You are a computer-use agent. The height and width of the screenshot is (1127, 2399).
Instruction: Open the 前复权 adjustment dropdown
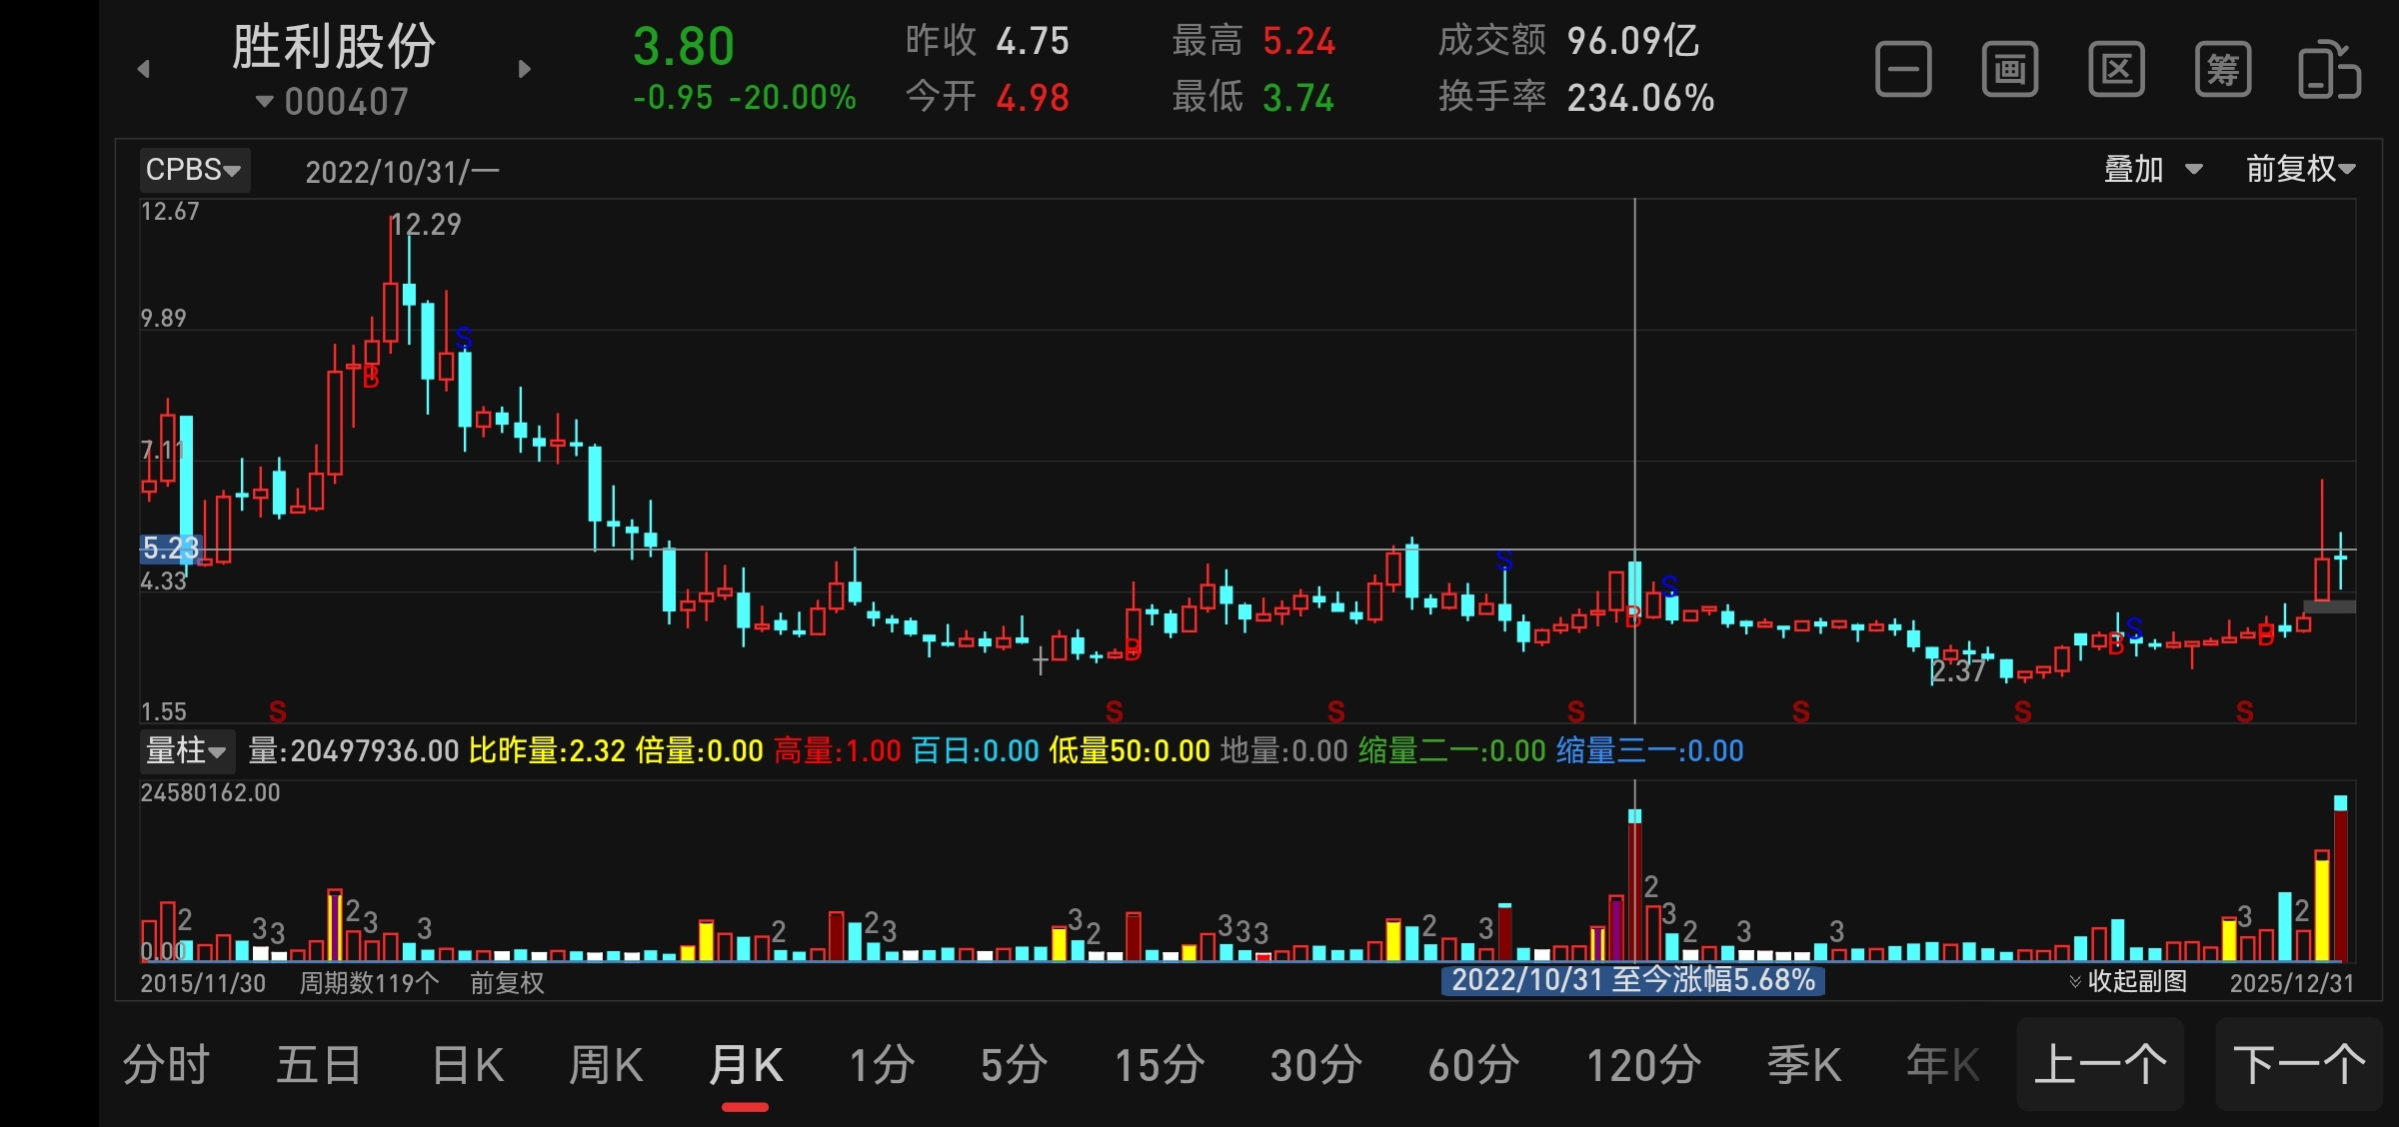pos(2300,170)
